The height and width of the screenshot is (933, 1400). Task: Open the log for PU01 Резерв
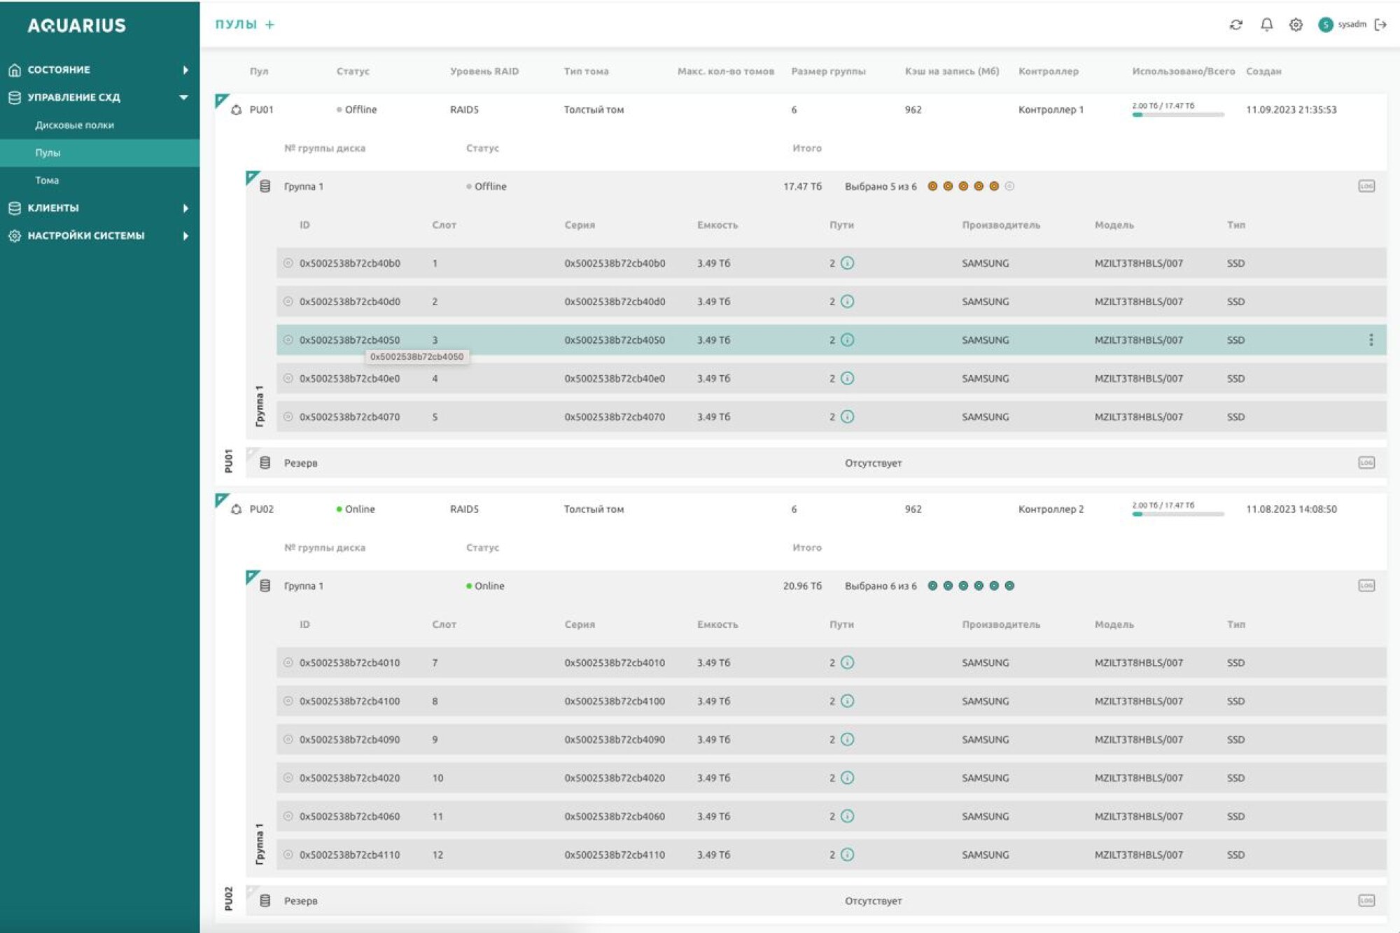tap(1366, 463)
